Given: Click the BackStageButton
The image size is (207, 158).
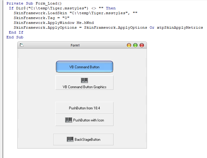Looking at the screenshot, I should pyautogui.click(x=83, y=140).
